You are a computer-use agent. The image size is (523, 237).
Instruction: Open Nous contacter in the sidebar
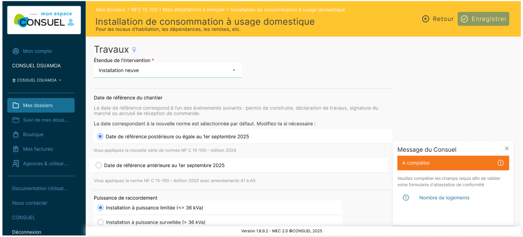point(29,203)
